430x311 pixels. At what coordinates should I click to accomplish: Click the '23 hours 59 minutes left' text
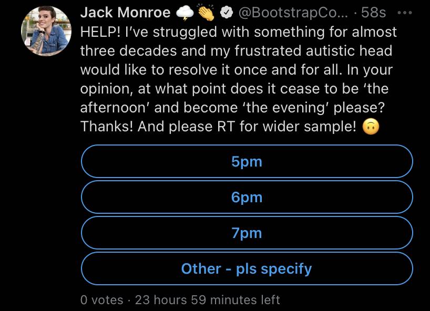[x=208, y=300]
